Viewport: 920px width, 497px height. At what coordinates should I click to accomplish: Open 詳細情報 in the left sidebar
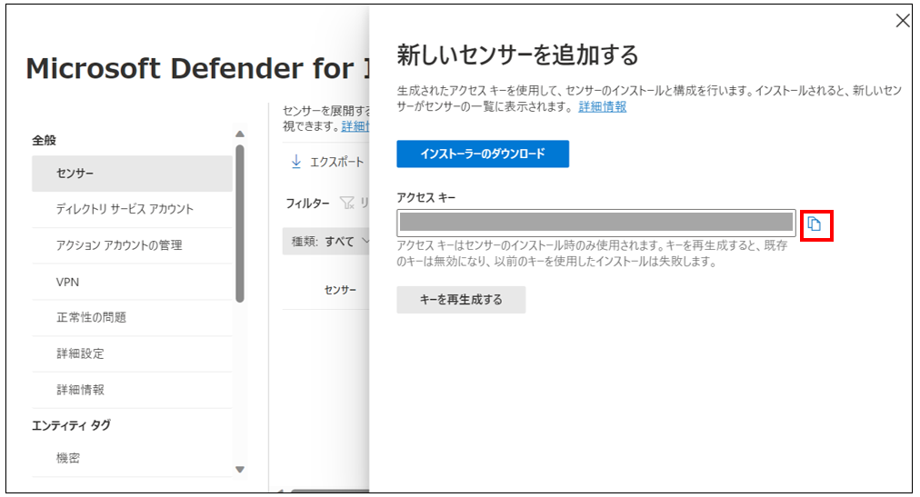(x=132, y=390)
